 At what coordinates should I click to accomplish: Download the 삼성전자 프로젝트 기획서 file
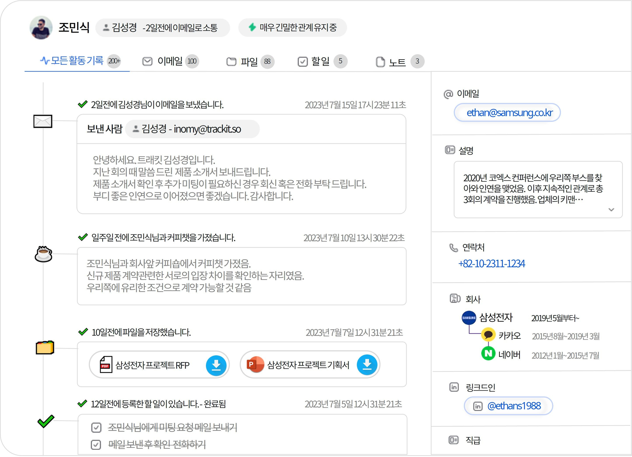pos(367,365)
